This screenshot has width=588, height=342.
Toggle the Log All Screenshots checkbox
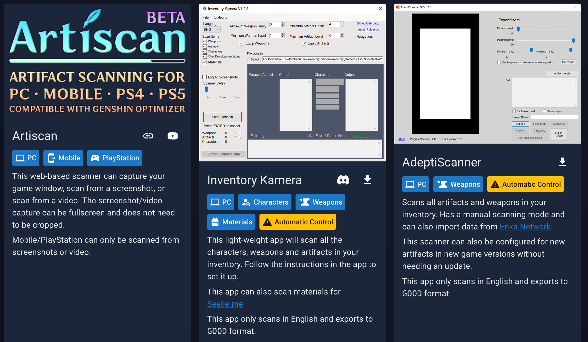(x=205, y=77)
